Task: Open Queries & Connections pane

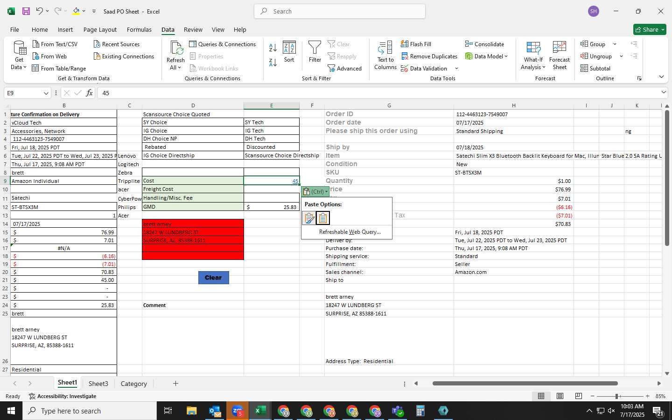Action: pyautogui.click(x=223, y=44)
